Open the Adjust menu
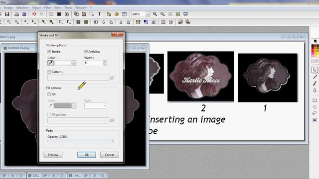 36,7
